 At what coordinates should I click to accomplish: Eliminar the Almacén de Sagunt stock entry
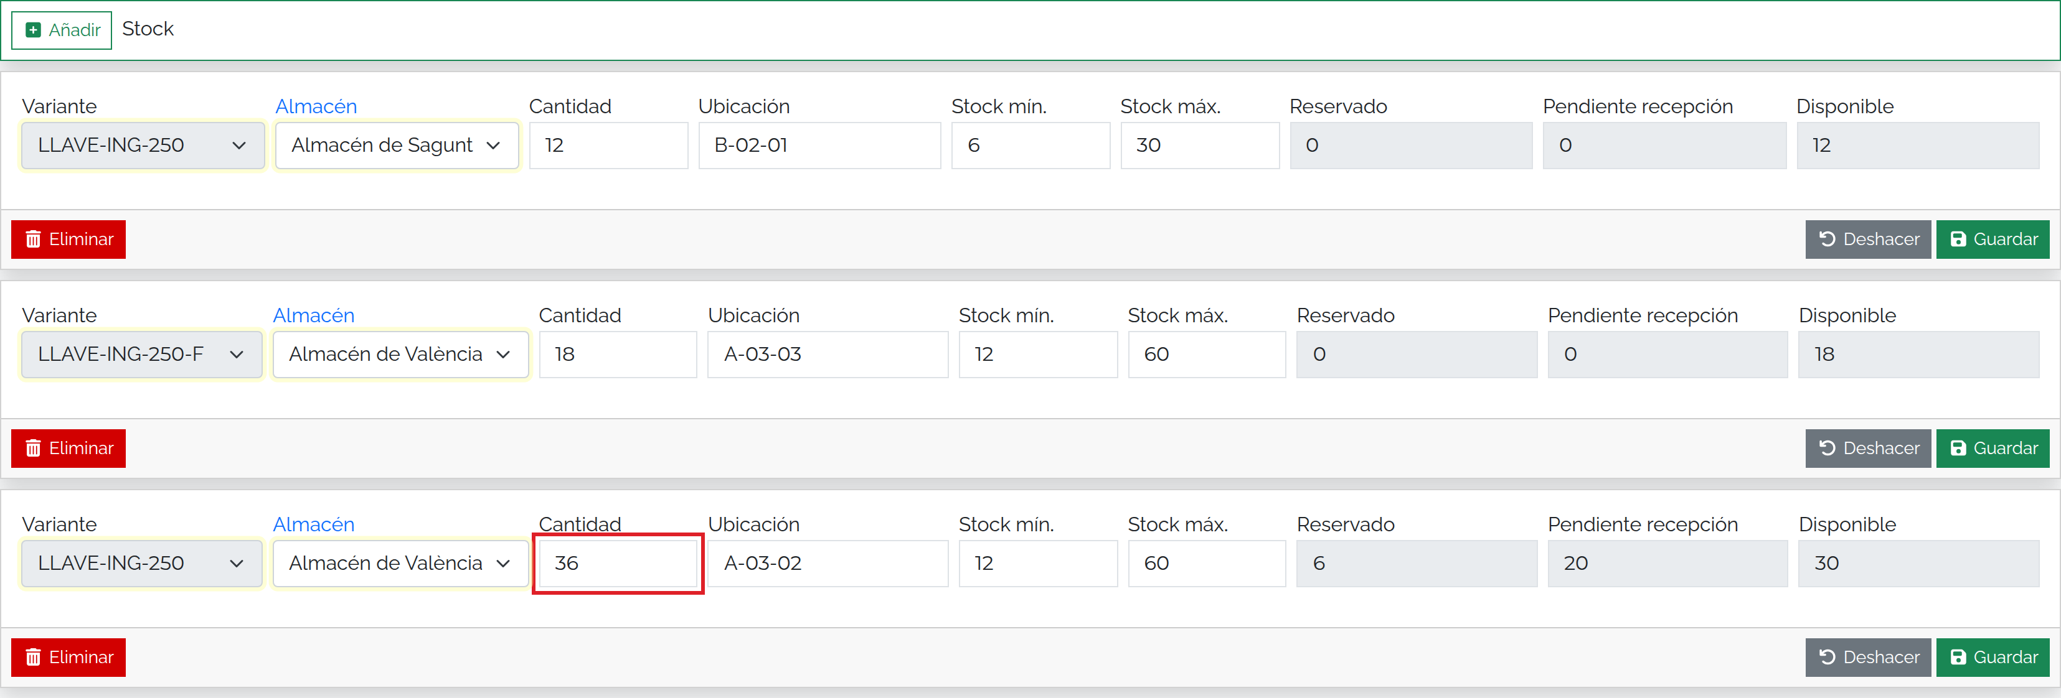pos(69,239)
